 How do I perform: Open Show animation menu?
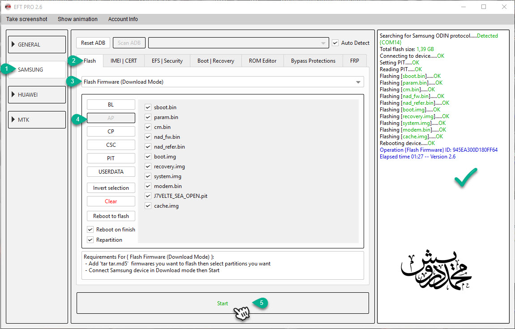click(77, 19)
